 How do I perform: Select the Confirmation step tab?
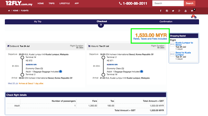[x=166, y=22]
